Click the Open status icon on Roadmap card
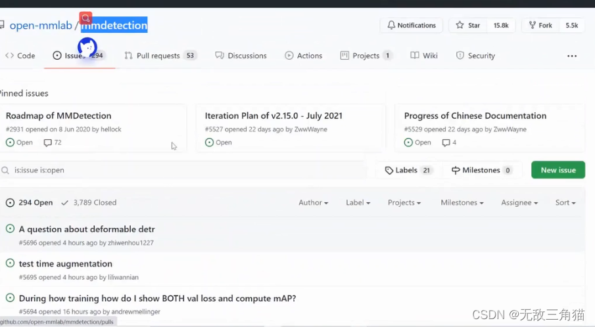 tap(11, 142)
